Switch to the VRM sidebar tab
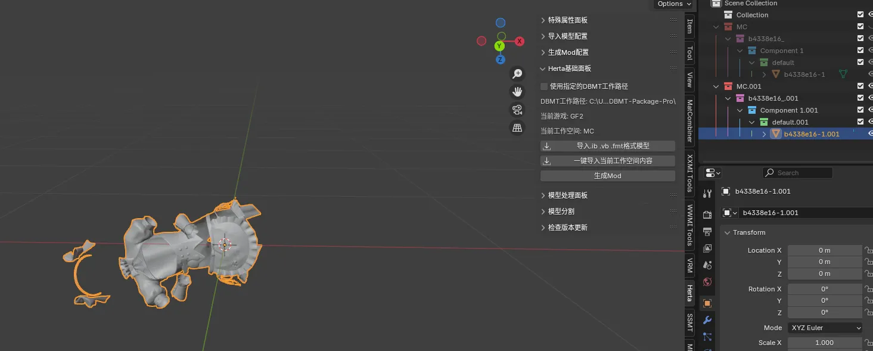Image resolution: width=873 pixels, height=351 pixels. (x=690, y=265)
